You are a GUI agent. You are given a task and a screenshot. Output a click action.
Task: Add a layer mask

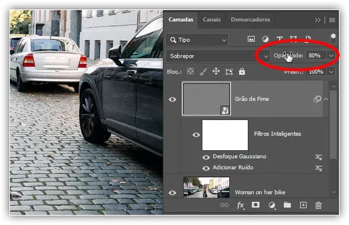click(255, 205)
